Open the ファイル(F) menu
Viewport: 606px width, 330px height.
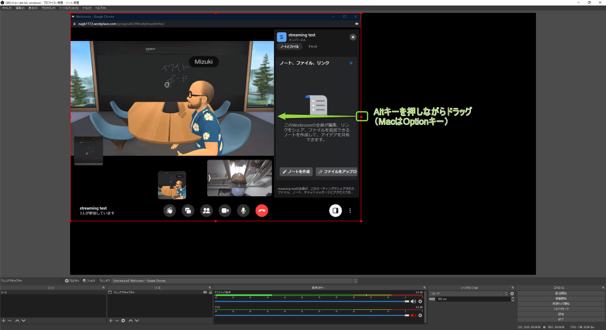pyautogui.click(x=6, y=8)
